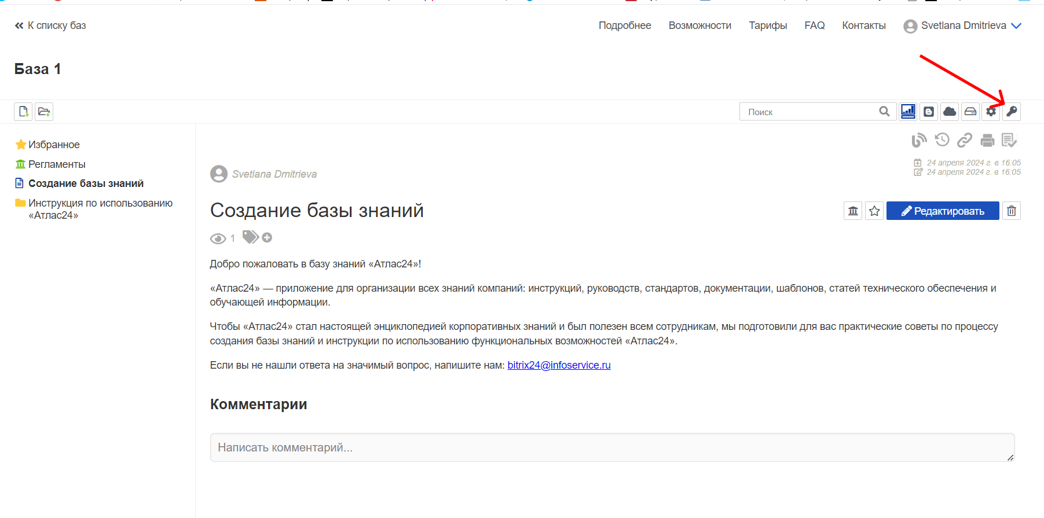Screen dimensions: 1044x518
Task: Click the blog B icon in toolbar
Action: [929, 111]
